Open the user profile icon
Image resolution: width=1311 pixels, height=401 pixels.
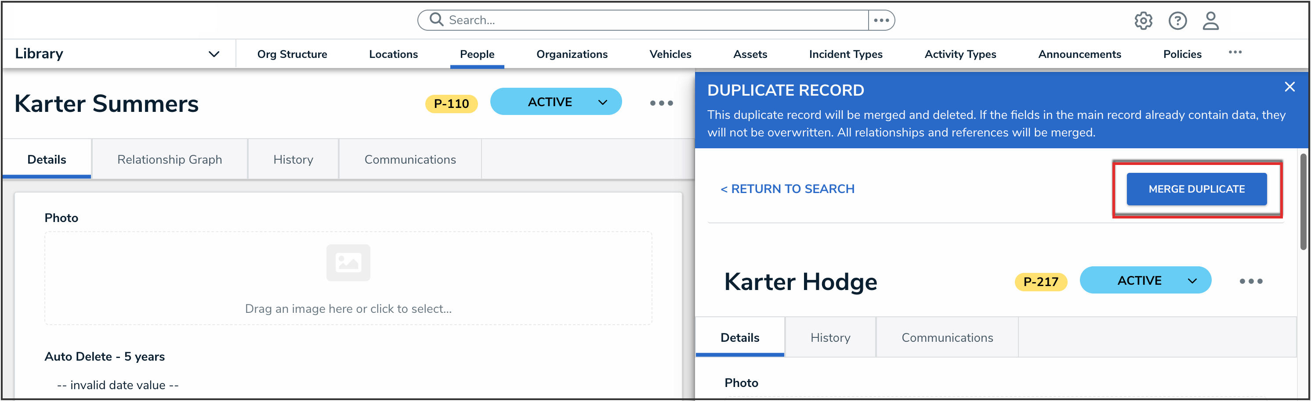1210,21
